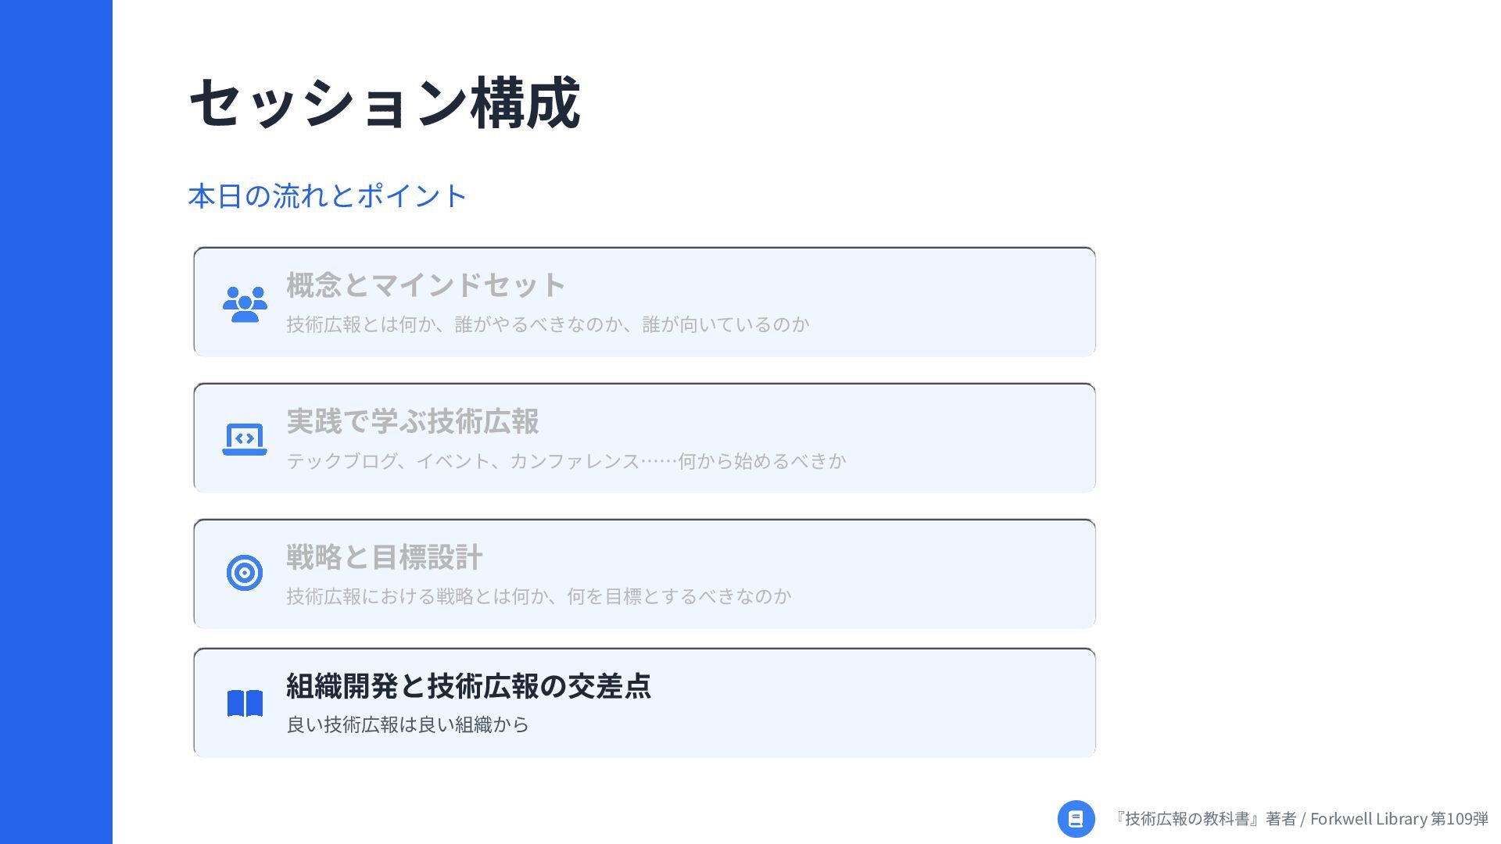The width and height of the screenshot is (1501, 844).
Task: Click the round blue book icon in footer
Action: (x=1076, y=819)
